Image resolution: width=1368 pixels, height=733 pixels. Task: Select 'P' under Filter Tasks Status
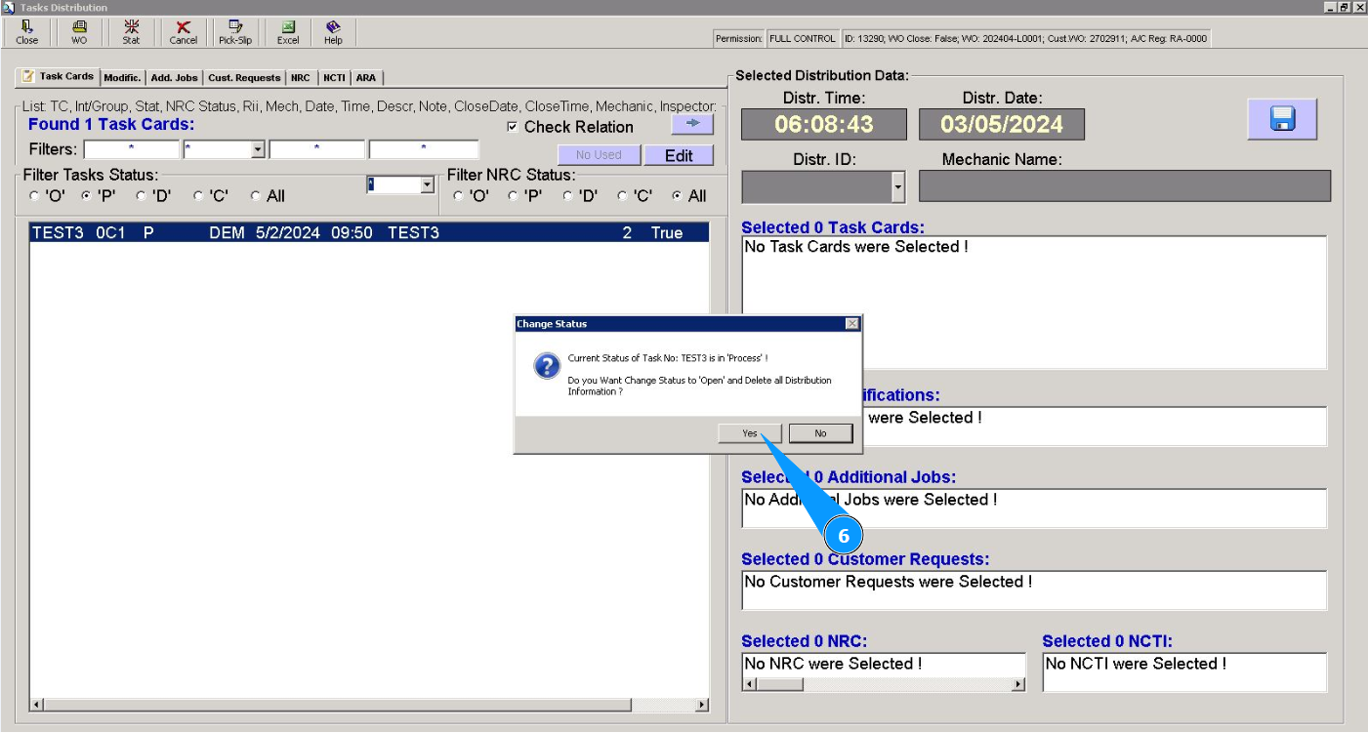(x=86, y=196)
